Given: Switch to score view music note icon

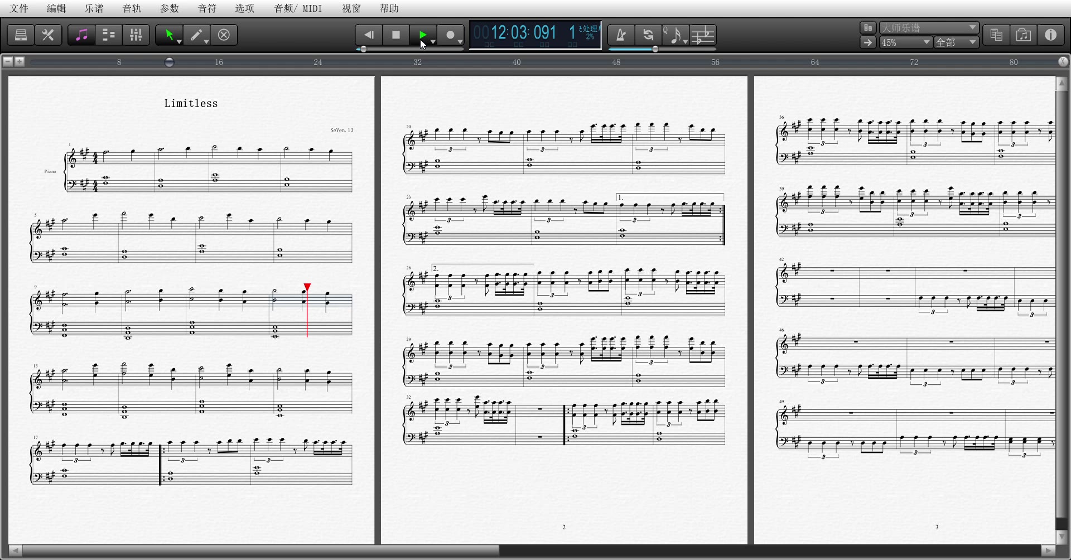Looking at the screenshot, I should click(81, 35).
